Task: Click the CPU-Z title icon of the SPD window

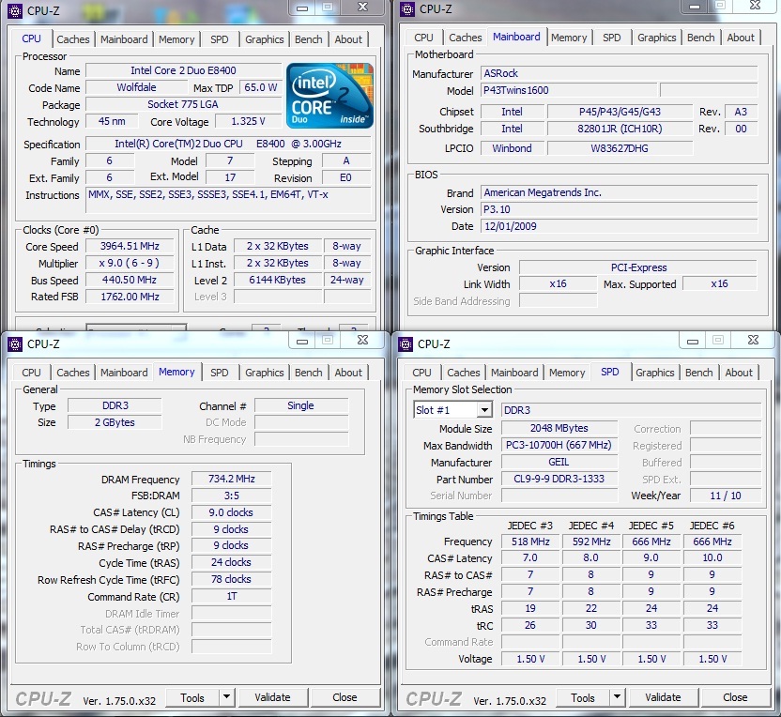Action: coord(406,344)
